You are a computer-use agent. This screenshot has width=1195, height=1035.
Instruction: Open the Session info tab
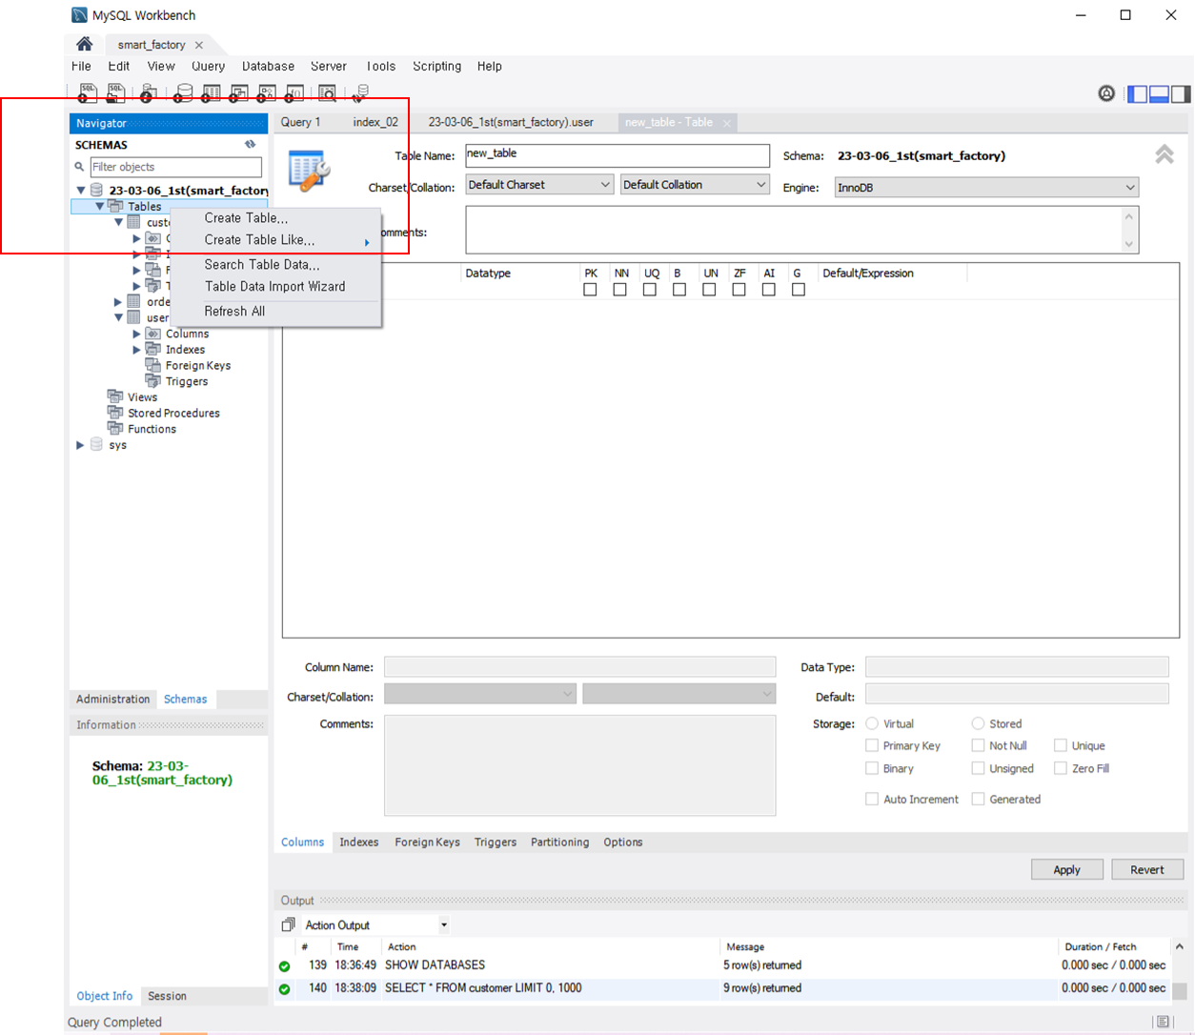[x=167, y=996]
